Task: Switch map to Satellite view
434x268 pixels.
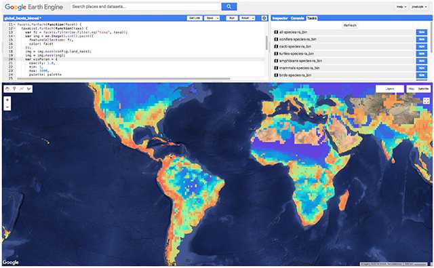Action: tap(423, 89)
